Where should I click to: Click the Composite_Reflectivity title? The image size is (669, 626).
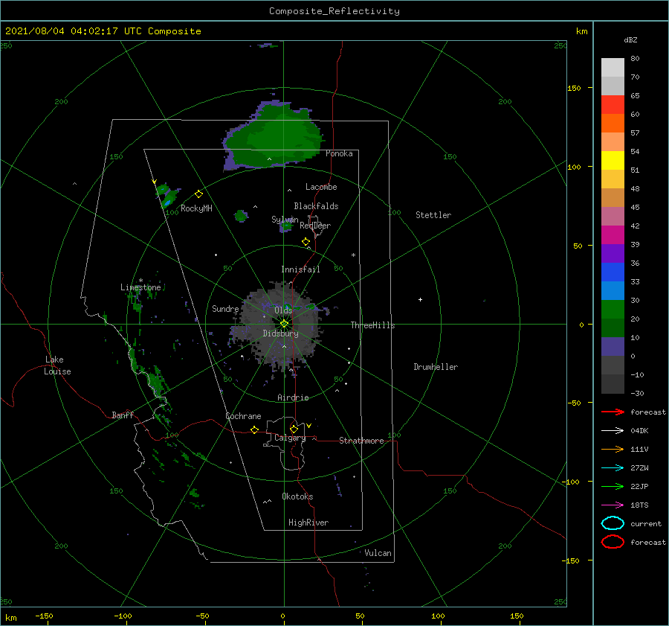tap(334, 11)
